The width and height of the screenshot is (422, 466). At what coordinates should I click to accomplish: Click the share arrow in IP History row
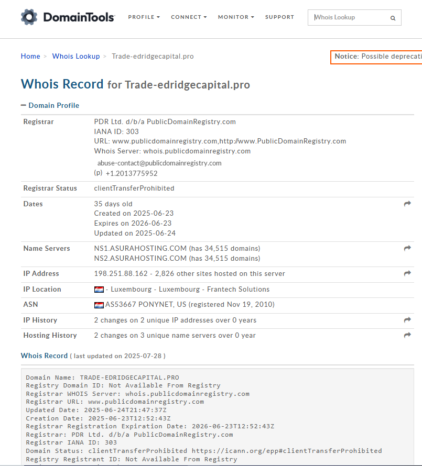point(407,320)
